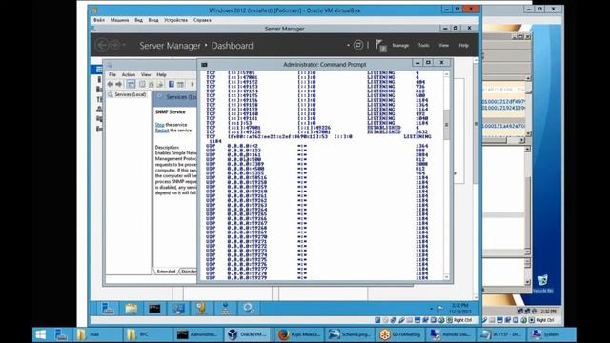Open the Файл menu in VirtualBox
610x343 pixels.
[x=99, y=20]
